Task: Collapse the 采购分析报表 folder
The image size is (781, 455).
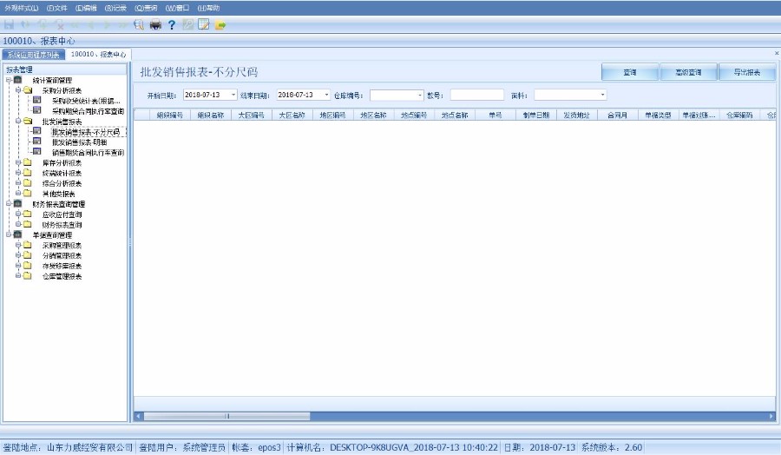Action: pyautogui.click(x=18, y=90)
